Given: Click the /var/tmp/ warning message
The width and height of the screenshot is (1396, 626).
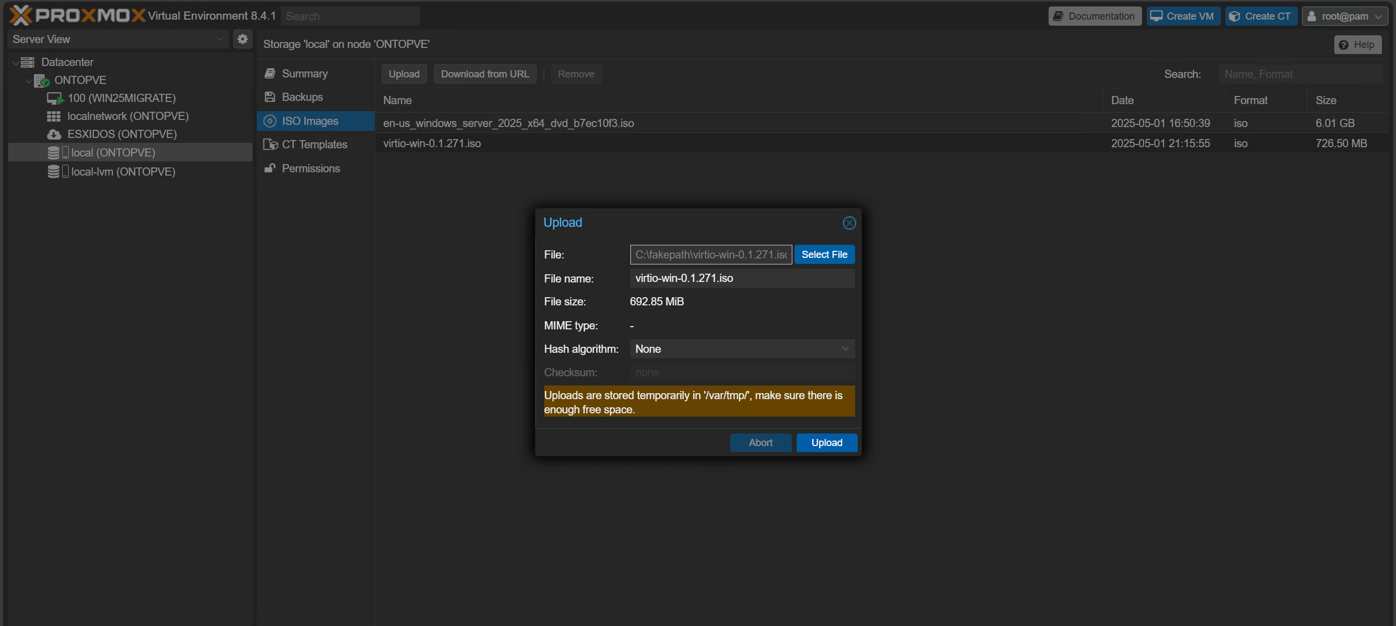Looking at the screenshot, I should coord(699,402).
